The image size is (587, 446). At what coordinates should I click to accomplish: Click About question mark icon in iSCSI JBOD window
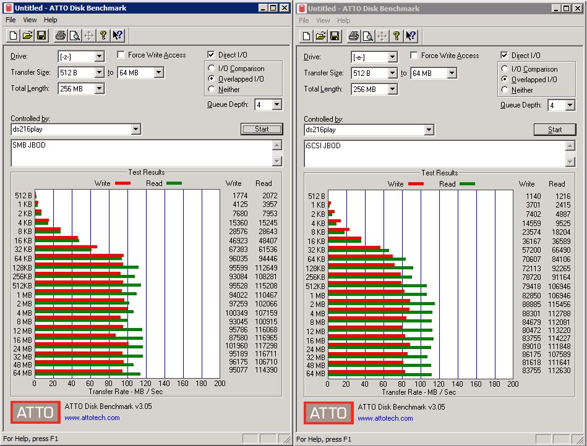(x=396, y=36)
